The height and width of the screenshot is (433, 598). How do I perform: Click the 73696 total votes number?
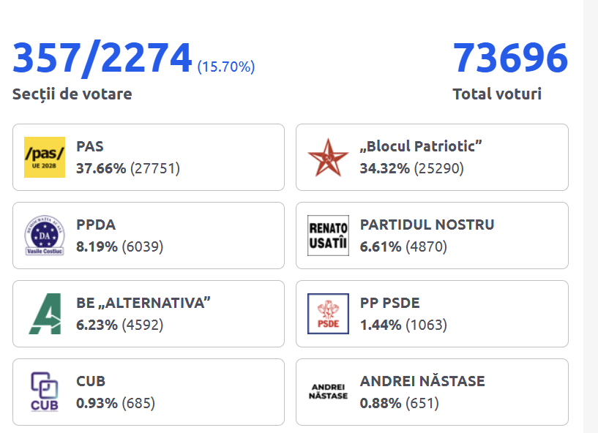pos(510,58)
